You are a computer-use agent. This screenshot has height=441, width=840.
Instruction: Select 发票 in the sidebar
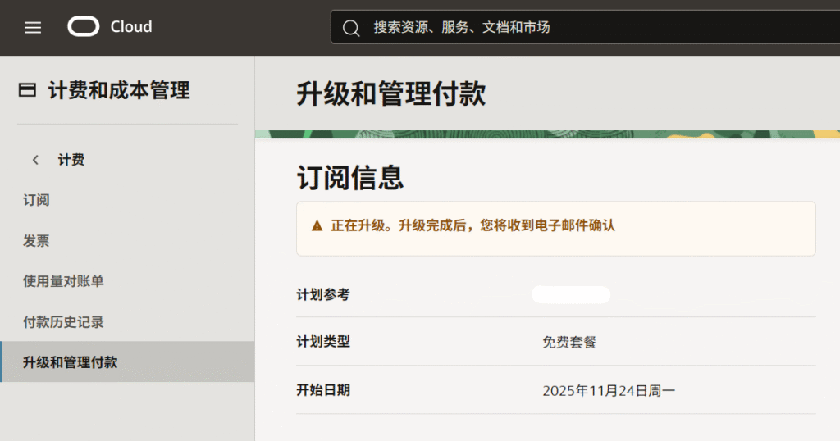[x=36, y=241]
